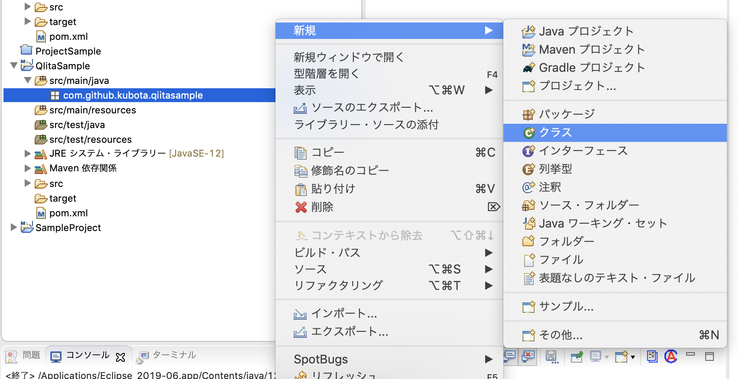Viewport: 739px width, 379px height.
Task: Click the colored lines page console icon
Action: [652, 356]
